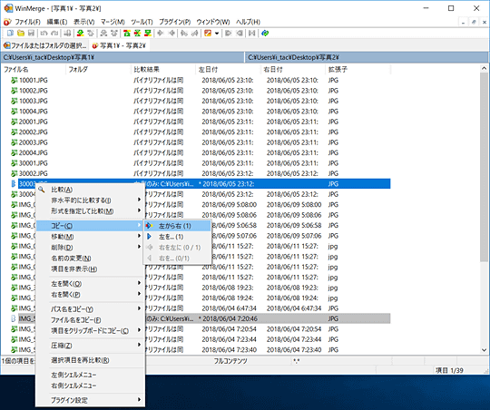Switch to ファイルまたはフォルダの選択 tab
The height and width of the screenshot is (410, 490).
pyautogui.click(x=44, y=45)
